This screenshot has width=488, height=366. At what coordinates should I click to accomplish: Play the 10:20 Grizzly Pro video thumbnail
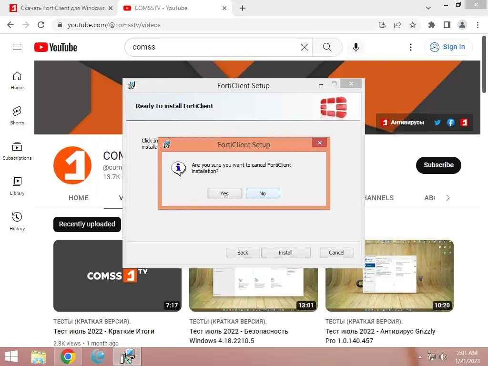[389, 275]
